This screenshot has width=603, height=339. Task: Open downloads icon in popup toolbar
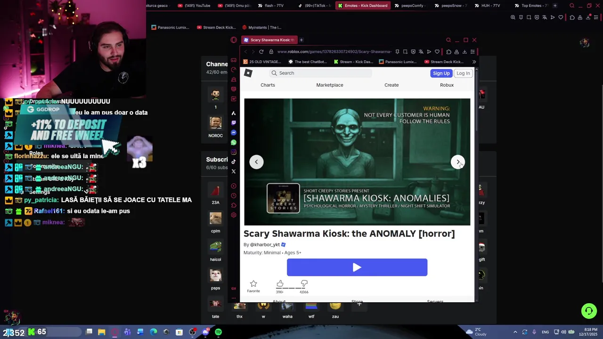464,52
